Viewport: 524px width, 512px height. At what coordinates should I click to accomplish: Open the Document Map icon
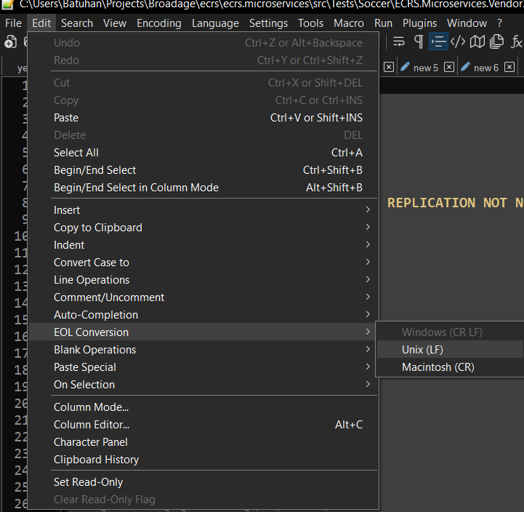(x=477, y=42)
